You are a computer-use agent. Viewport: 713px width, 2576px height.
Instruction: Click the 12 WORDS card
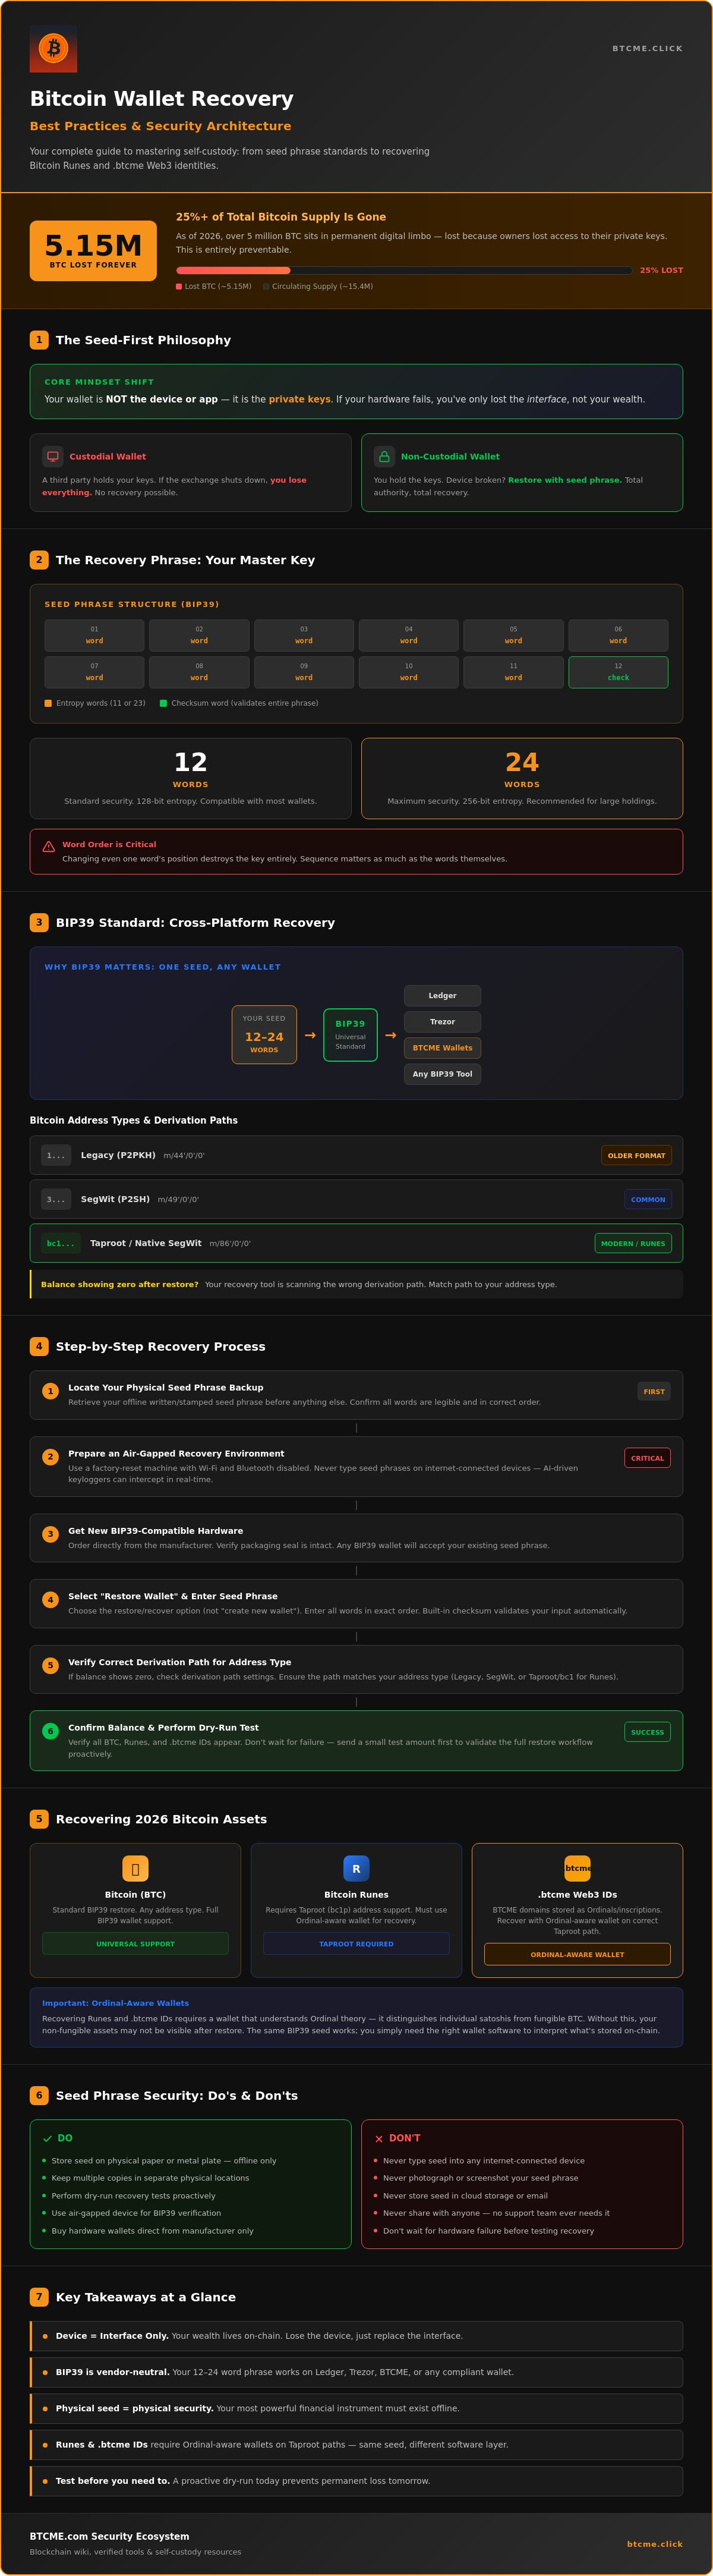(190, 778)
